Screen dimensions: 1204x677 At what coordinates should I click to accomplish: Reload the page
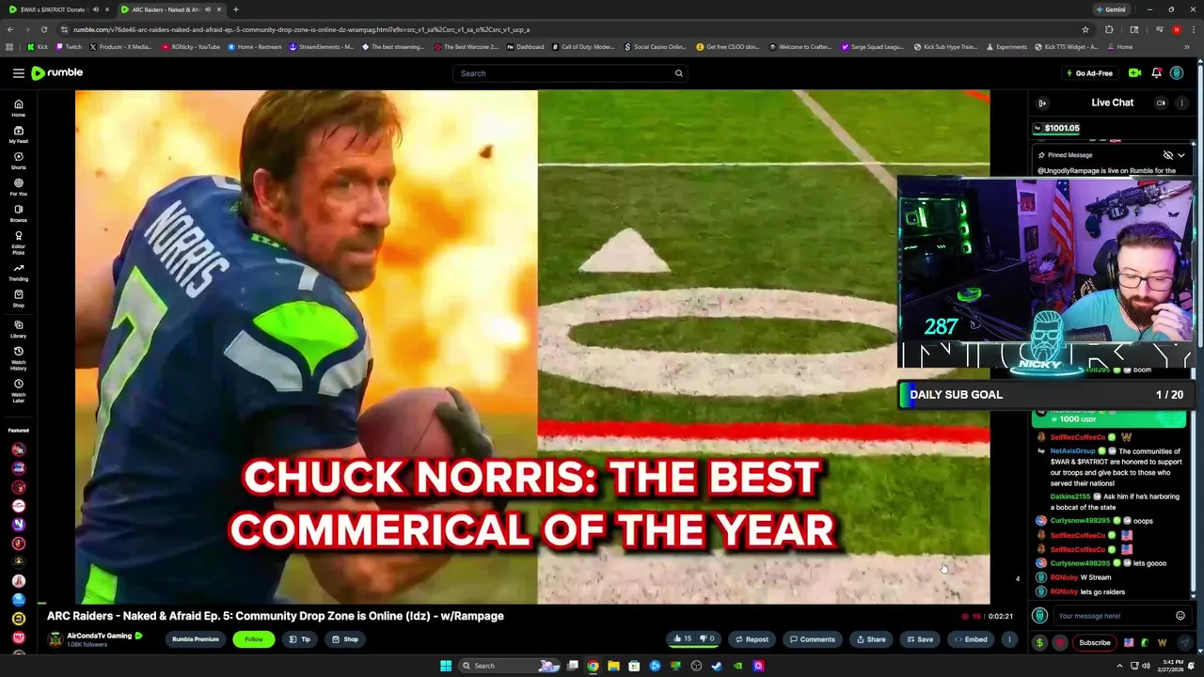46,29
